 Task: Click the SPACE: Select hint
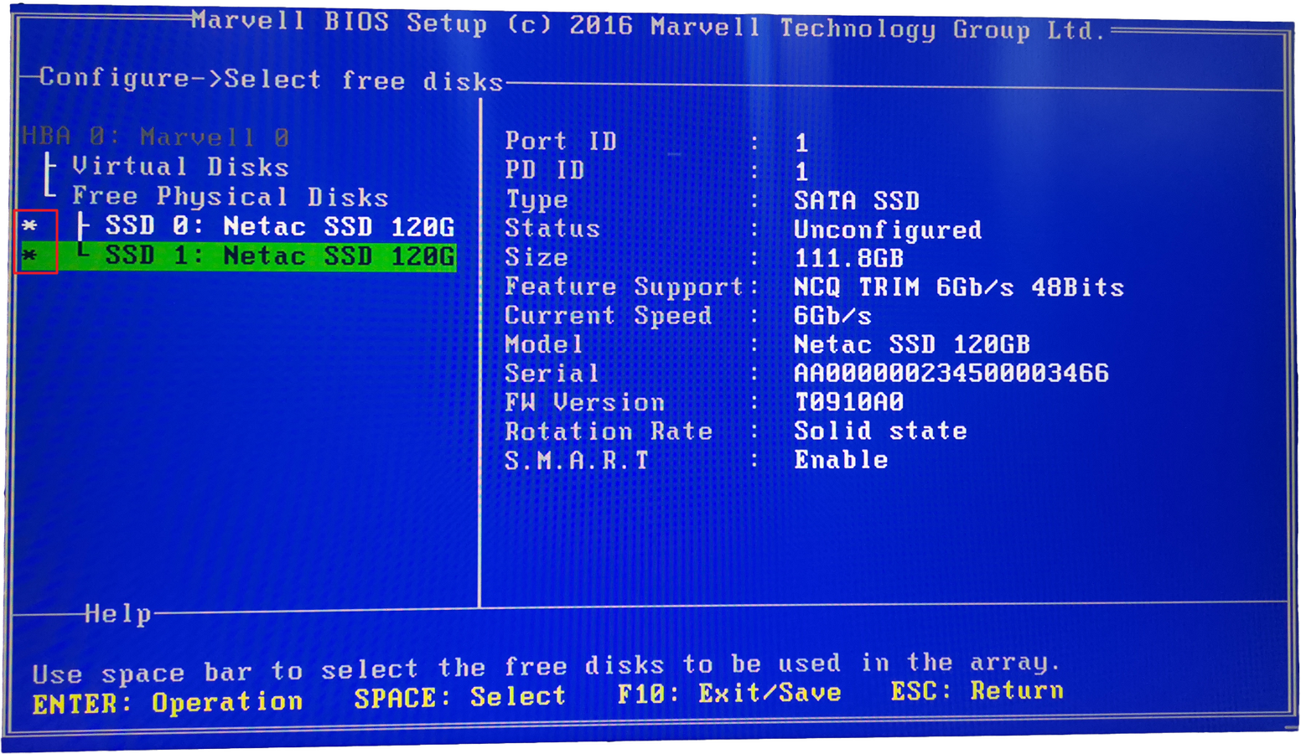point(459,697)
